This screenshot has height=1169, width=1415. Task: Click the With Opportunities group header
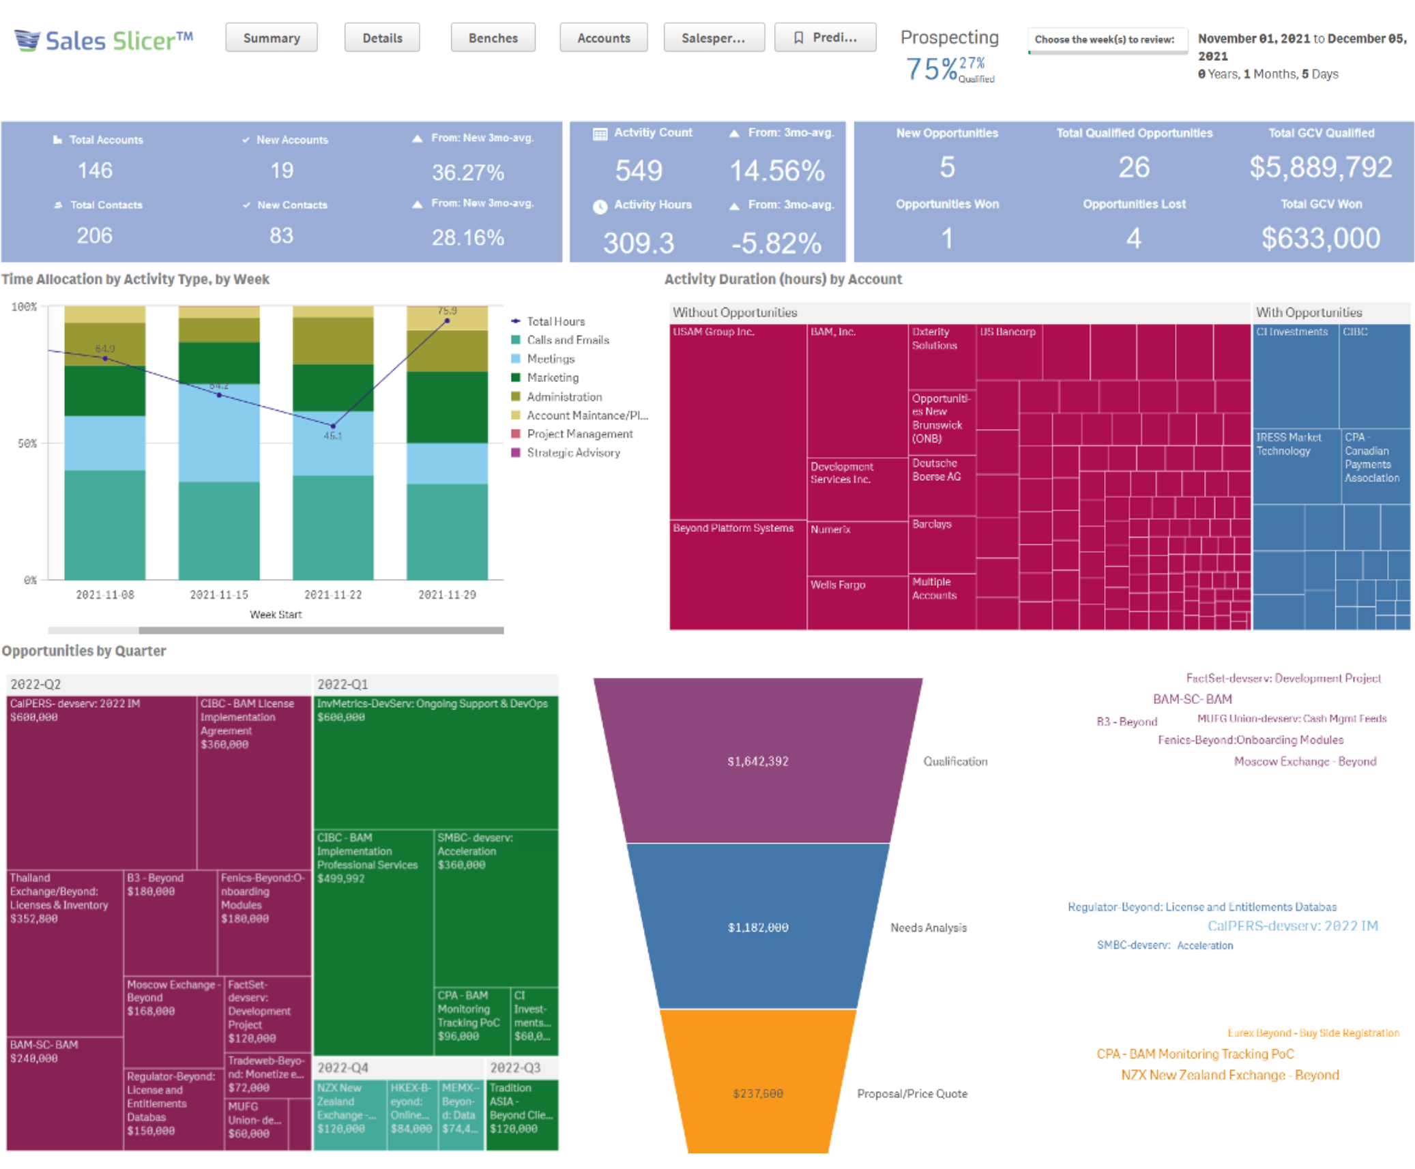coord(1331,312)
